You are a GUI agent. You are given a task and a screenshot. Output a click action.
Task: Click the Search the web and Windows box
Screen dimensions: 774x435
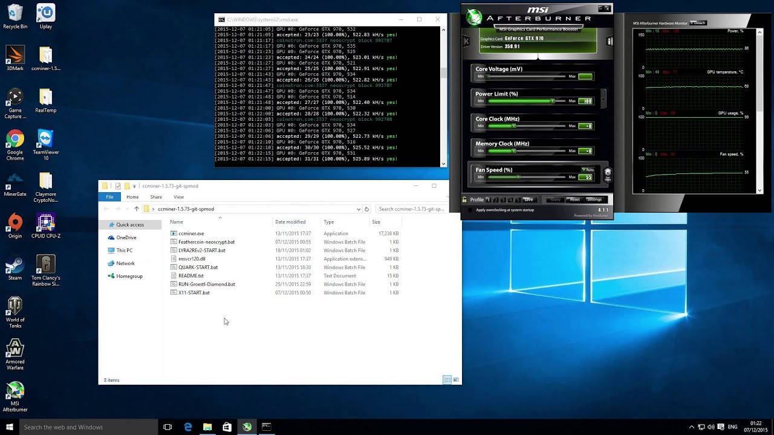point(88,427)
